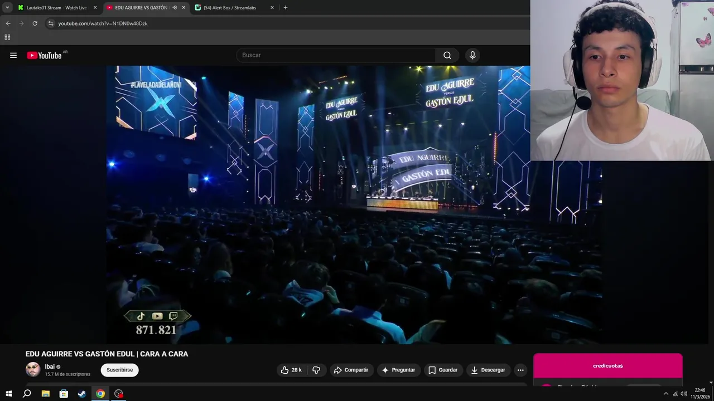This screenshot has width=714, height=401.
Task: Open the three-dot more actions menu
Action: coord(520,370)
